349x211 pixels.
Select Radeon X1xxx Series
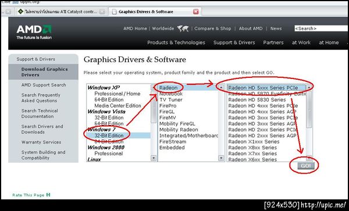point(254,142)
